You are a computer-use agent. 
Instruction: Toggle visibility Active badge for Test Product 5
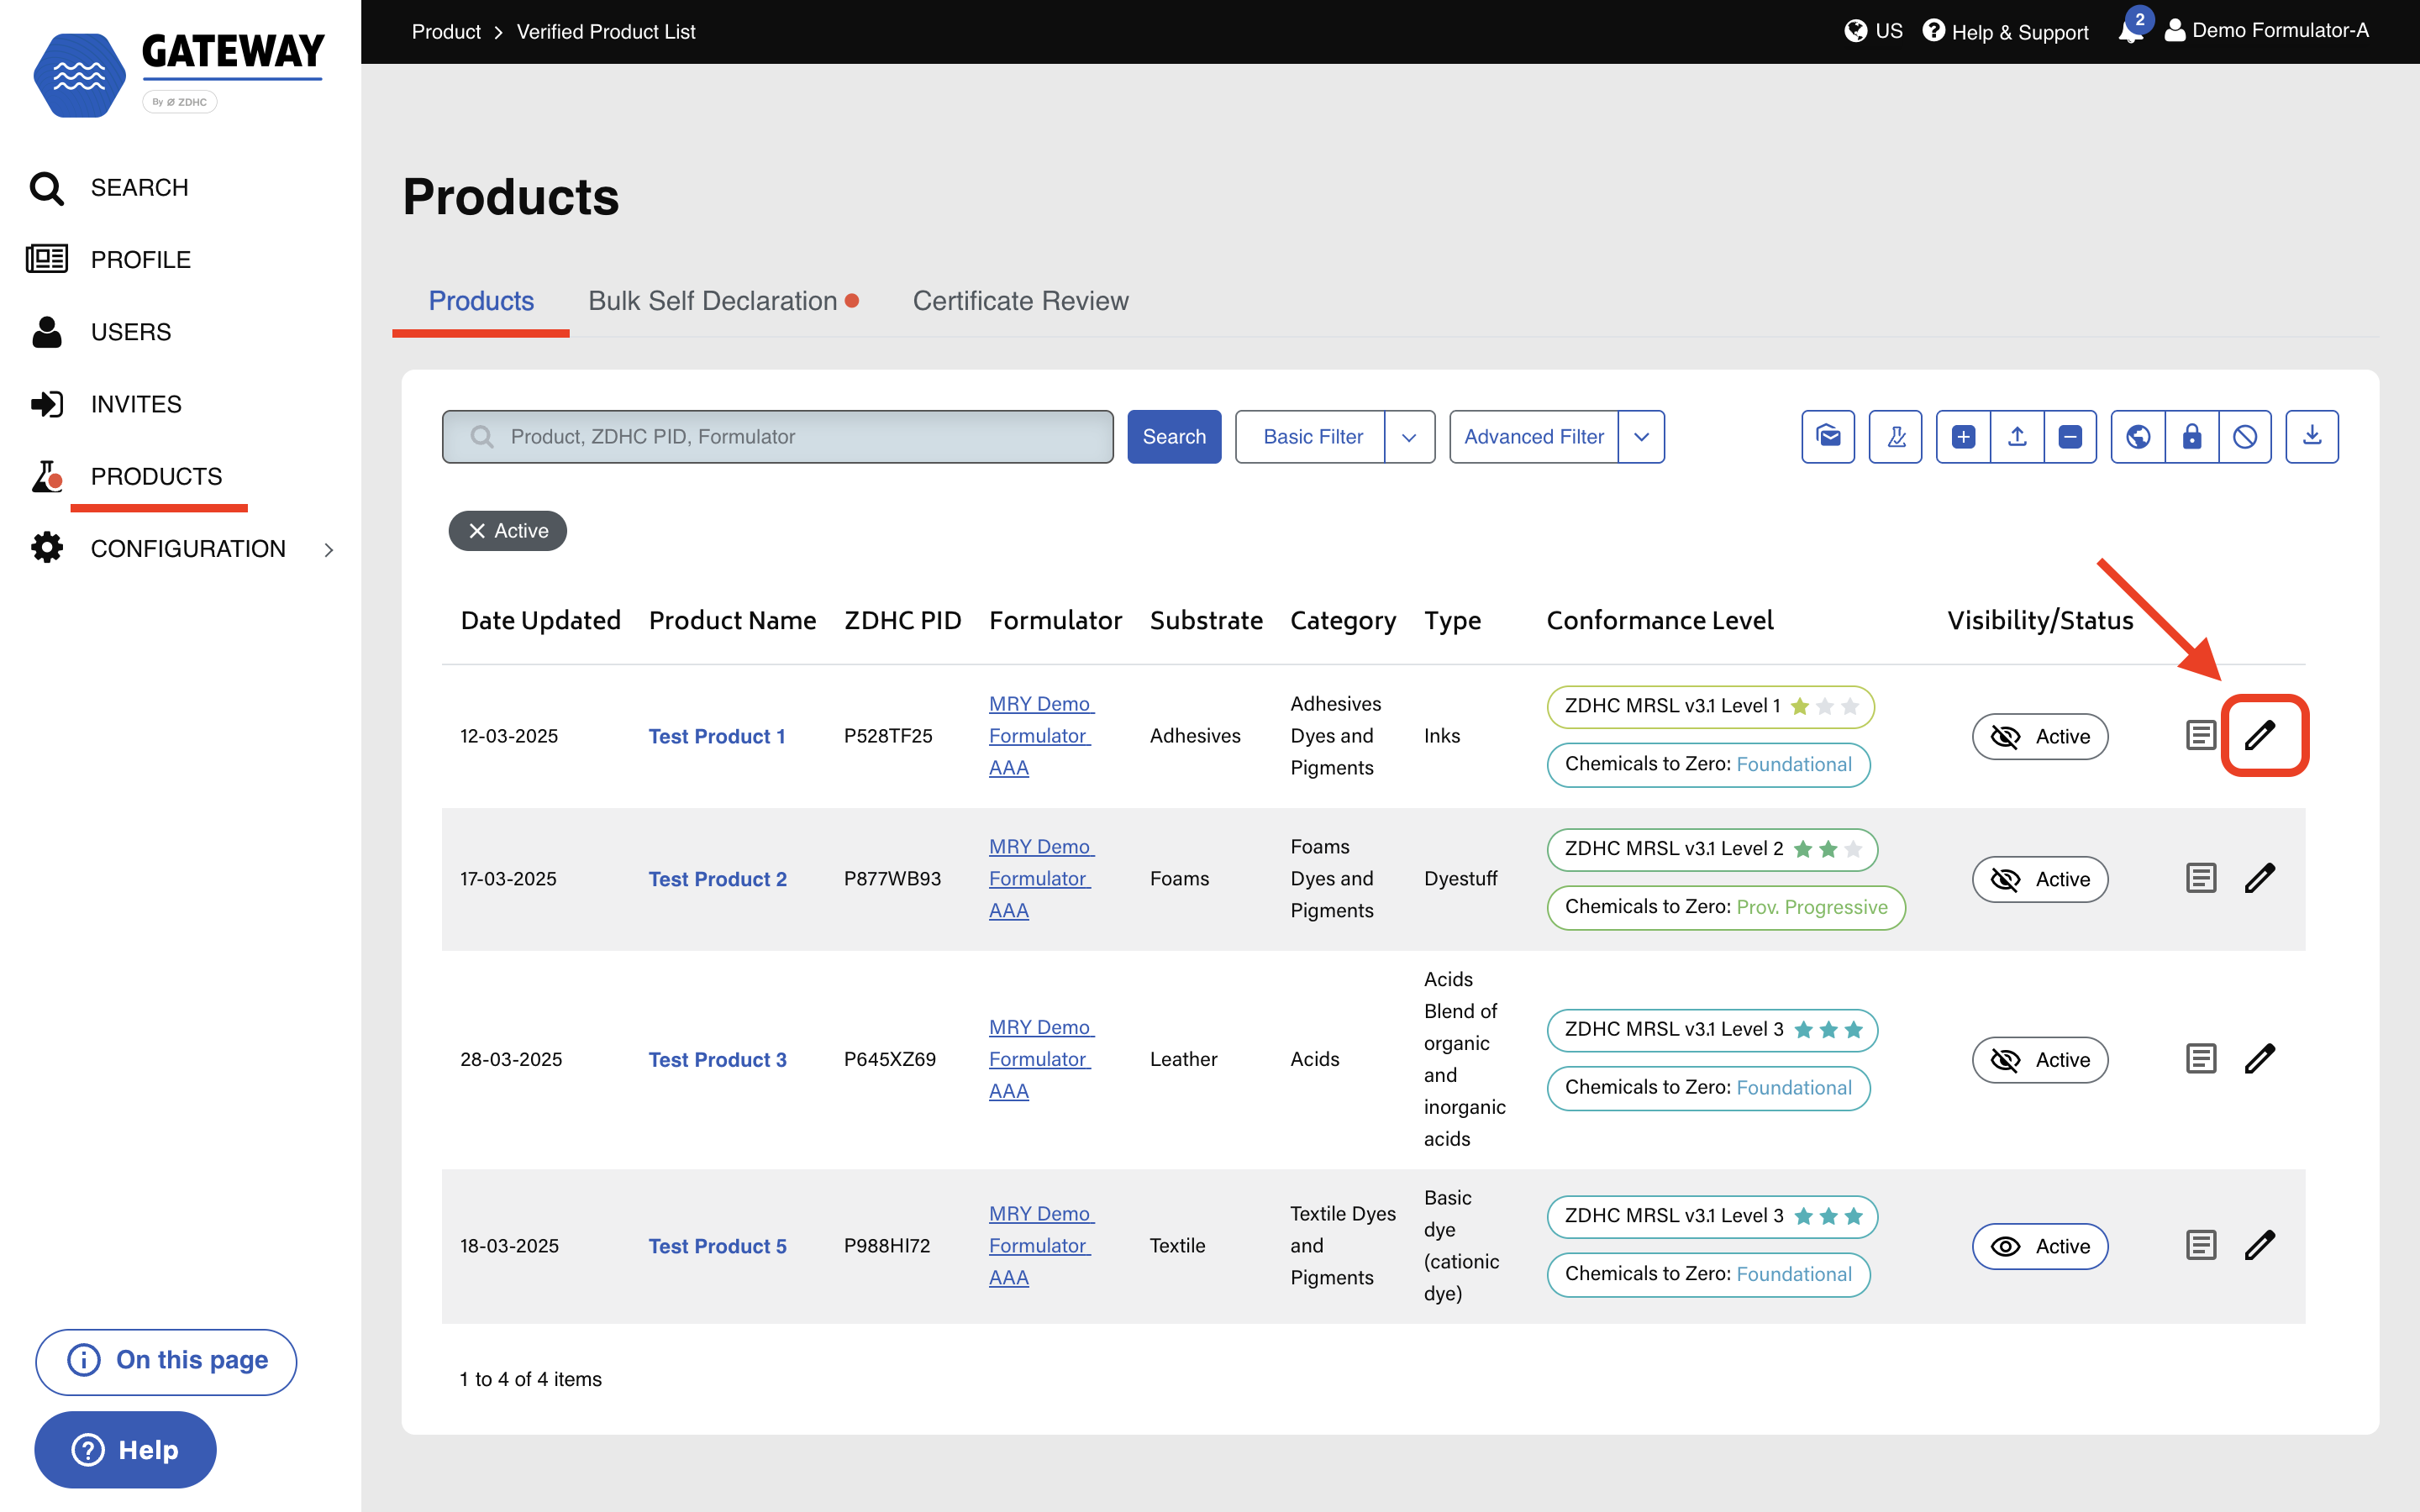[x=2040, y=1246]
